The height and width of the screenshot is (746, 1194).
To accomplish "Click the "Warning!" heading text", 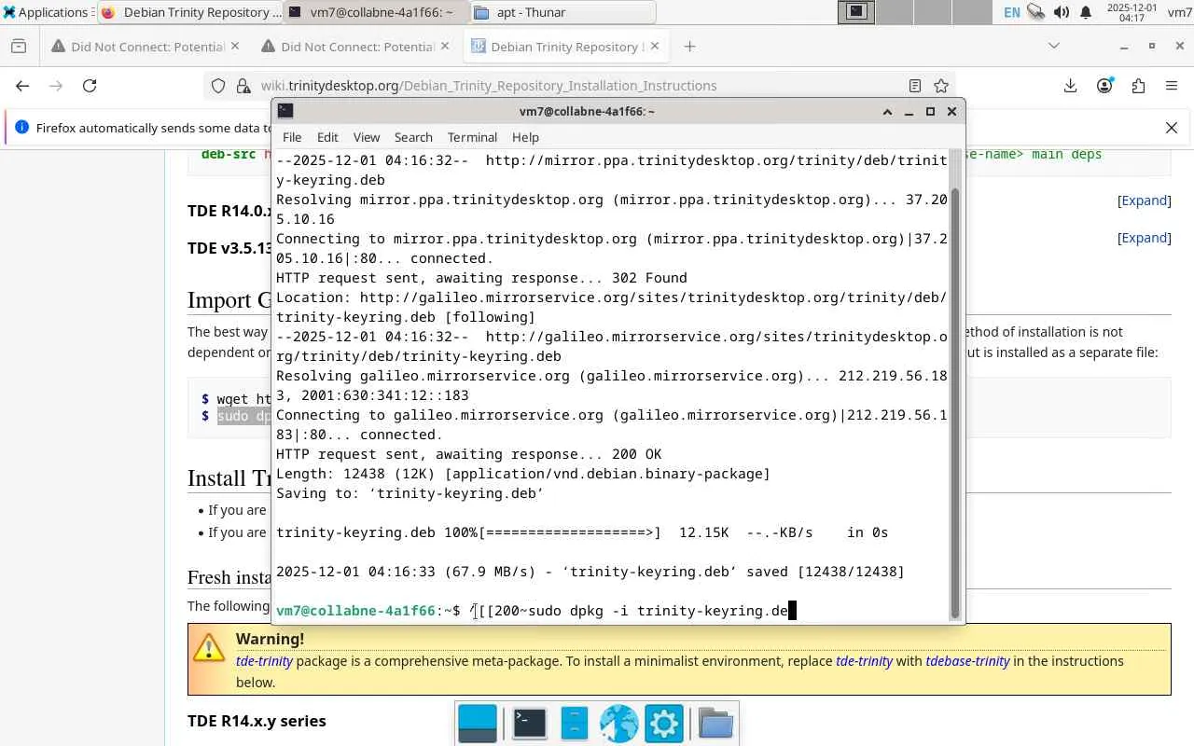I will (270, 639).
